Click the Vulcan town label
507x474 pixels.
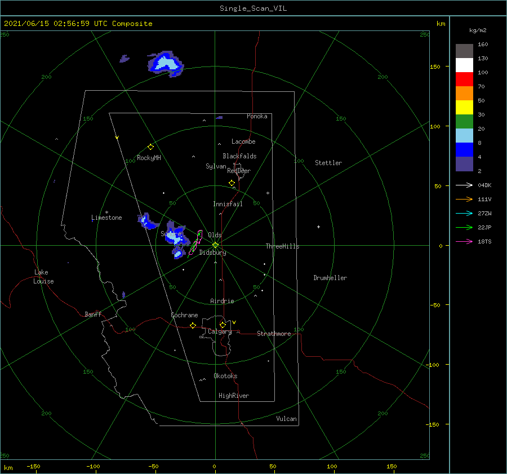[287, 419]
